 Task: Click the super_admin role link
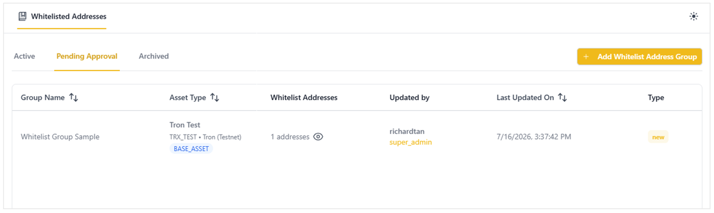click(x=410, y=142)
